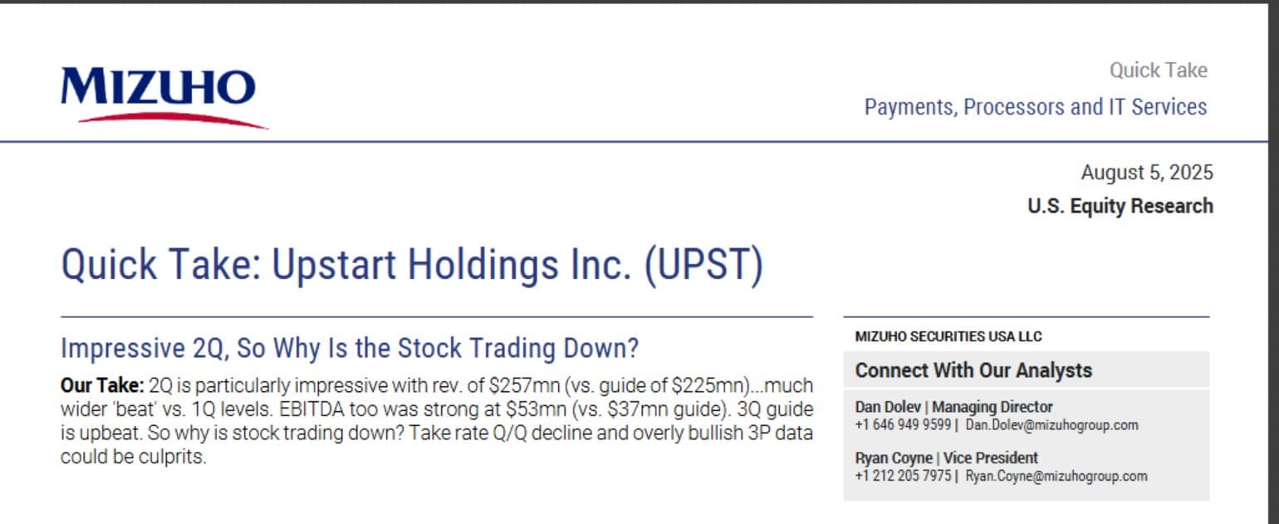This screenshot has height=524, width=1279.
Task: Click Dan Dolev's phone number
Action: click(x=903, y=425)
